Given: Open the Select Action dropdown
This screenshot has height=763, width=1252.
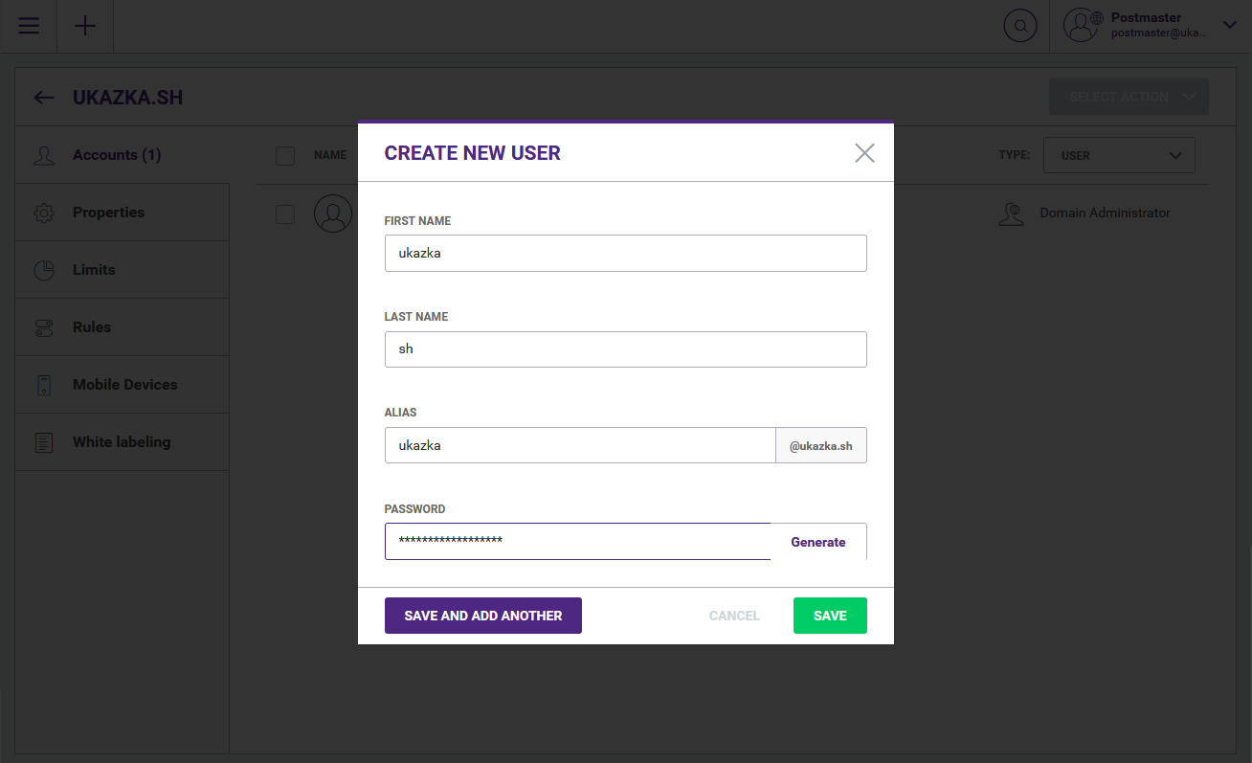Looking at the screenshot, I should click(x=1129, y=97).
